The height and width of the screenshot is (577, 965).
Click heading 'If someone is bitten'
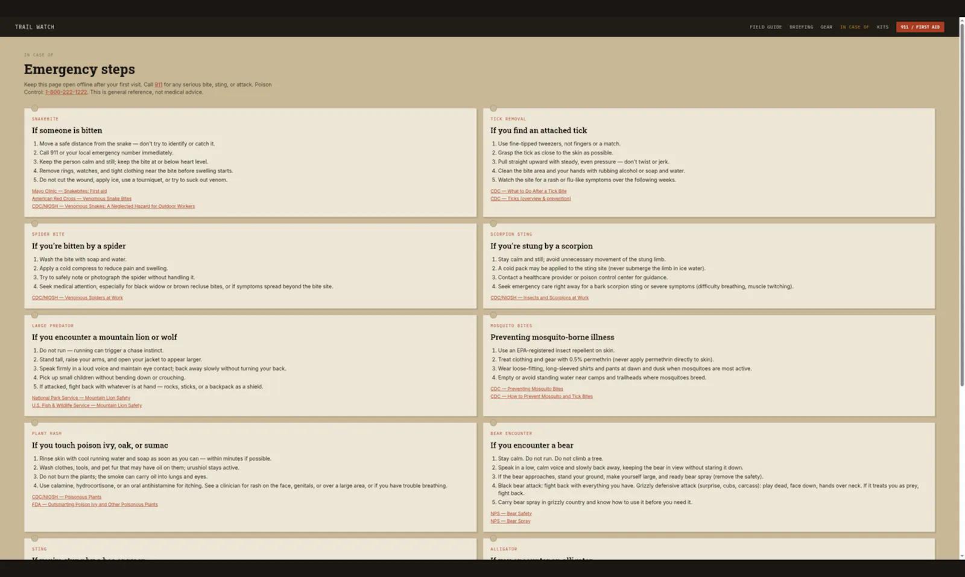[67, 131]
